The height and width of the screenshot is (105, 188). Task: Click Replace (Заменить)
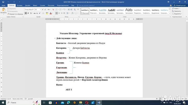(x=177, y=11)
